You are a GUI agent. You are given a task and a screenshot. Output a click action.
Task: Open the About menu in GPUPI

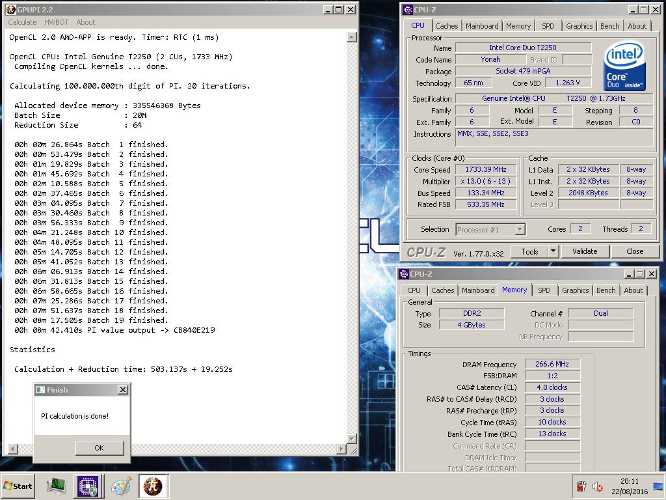point(85,22)
